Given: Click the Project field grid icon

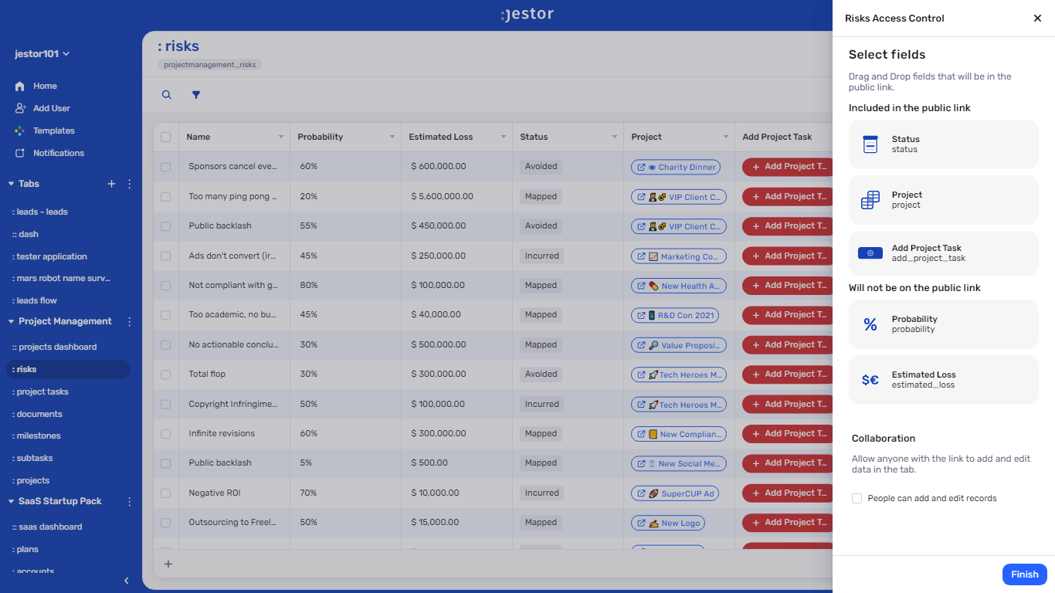Looking at the screenshot, I should 870,200.
